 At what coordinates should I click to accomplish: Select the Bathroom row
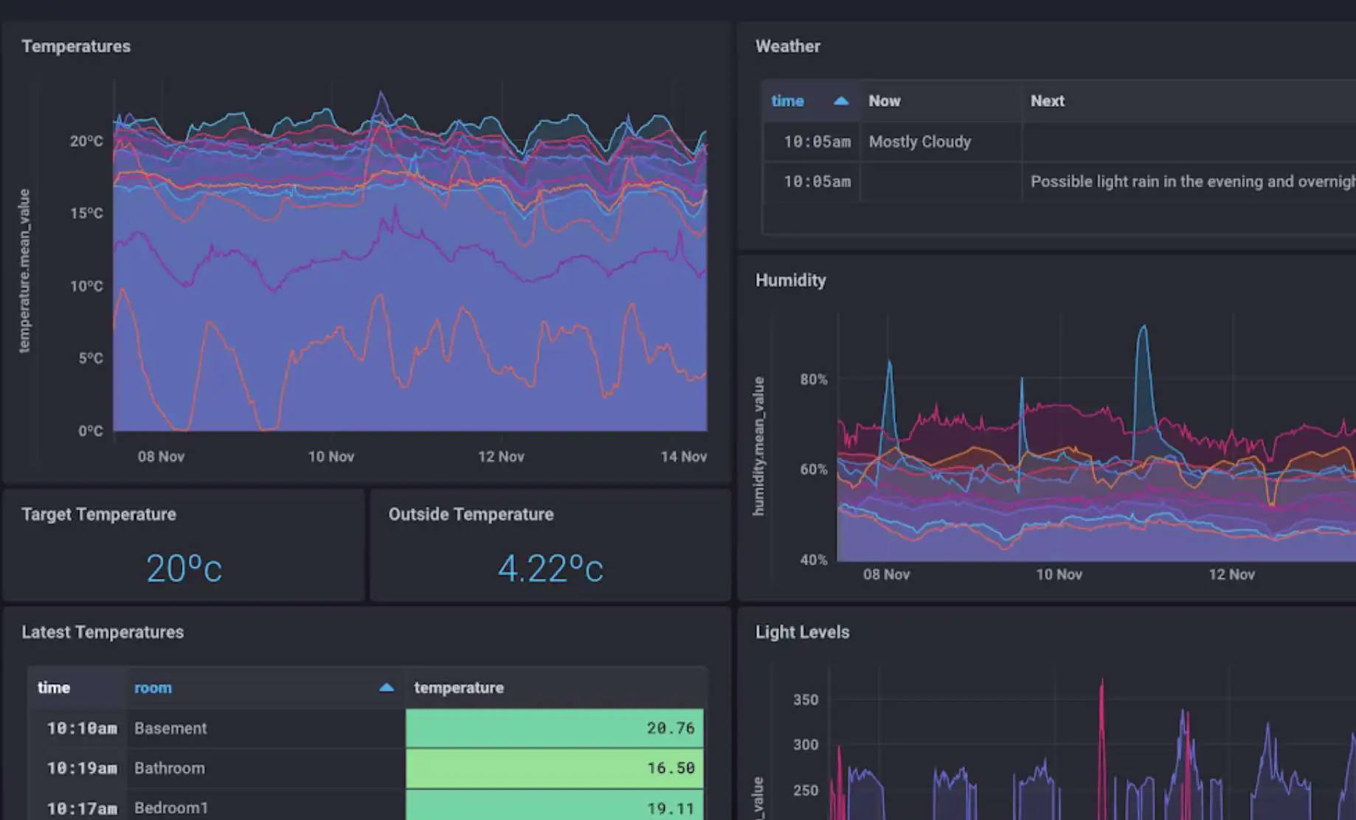(x=366, y=768)
